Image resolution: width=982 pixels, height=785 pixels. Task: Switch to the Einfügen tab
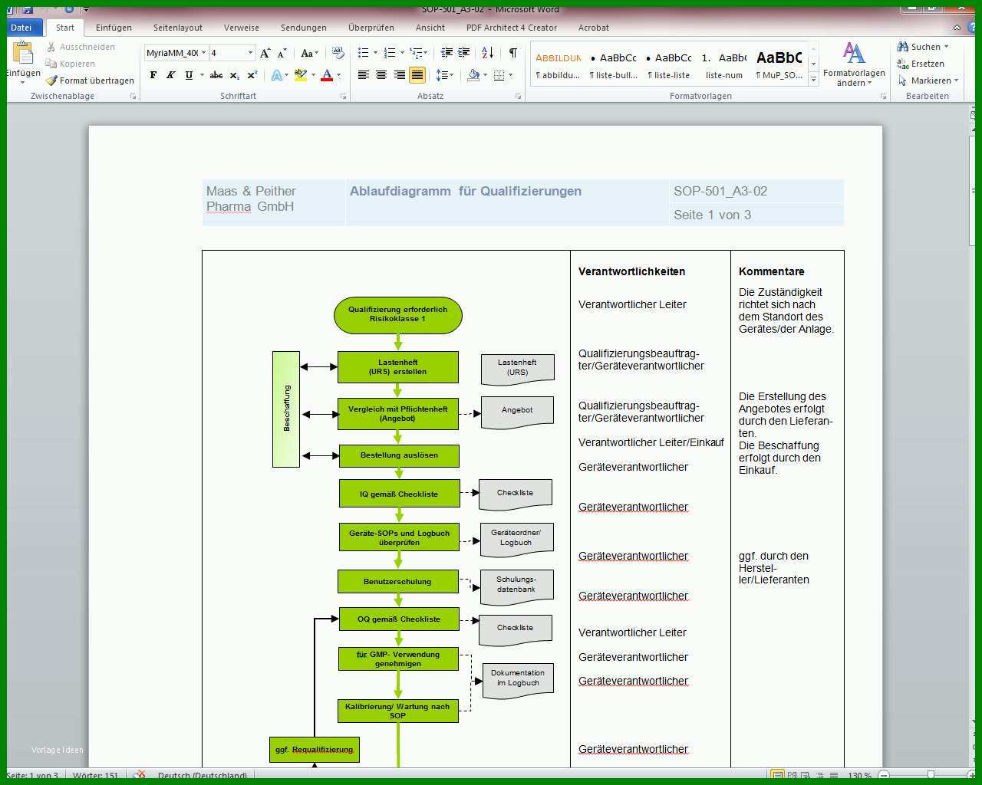114,28
